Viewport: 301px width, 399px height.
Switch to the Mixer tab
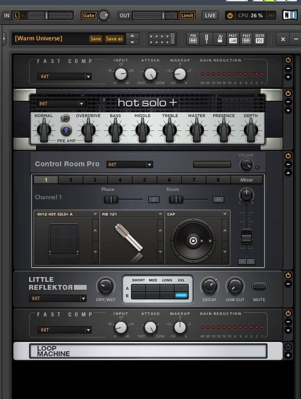(x=247, y=180)
